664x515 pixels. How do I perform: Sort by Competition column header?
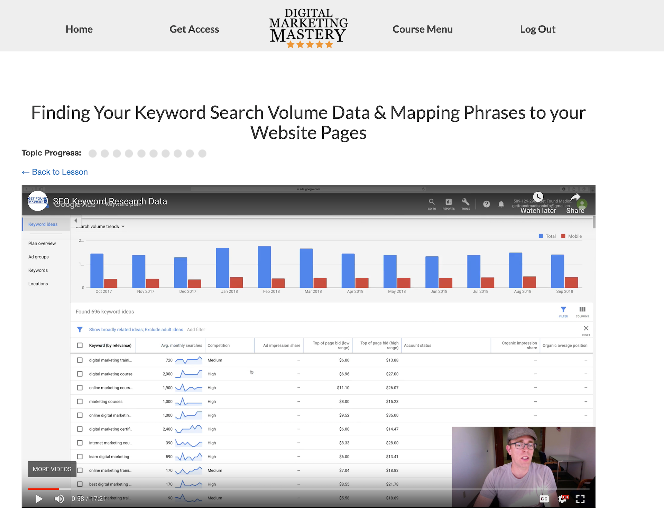[x=219, y=346]
